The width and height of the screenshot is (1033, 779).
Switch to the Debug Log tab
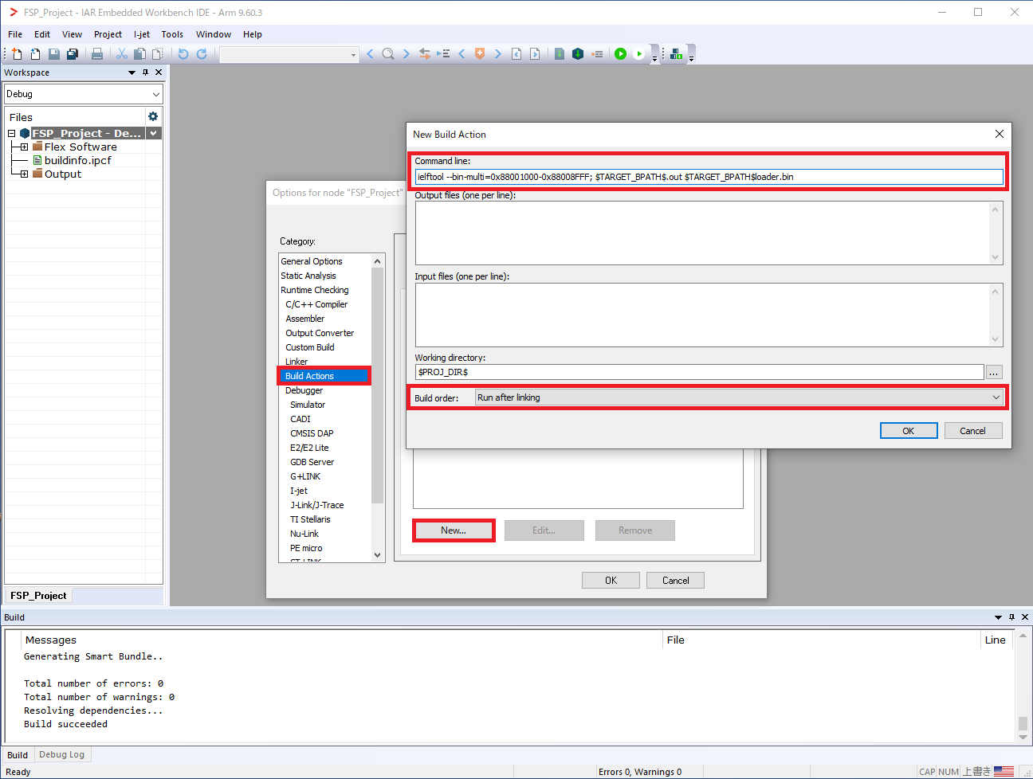coord(62,754)
